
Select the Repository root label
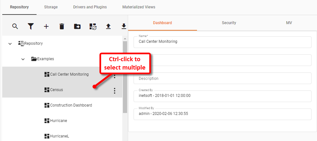coord(34,43)
